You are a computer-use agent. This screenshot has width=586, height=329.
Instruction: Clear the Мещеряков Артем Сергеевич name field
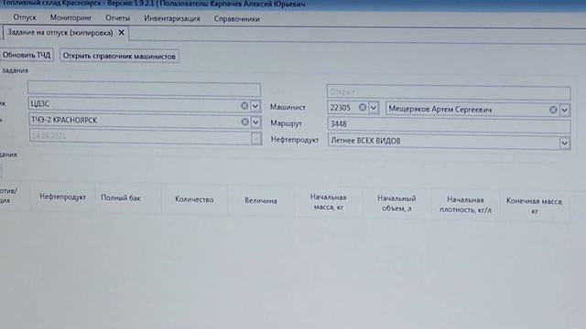click(553, 110)
